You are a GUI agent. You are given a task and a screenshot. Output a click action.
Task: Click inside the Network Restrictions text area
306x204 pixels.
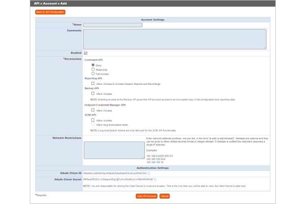[114, 150]
